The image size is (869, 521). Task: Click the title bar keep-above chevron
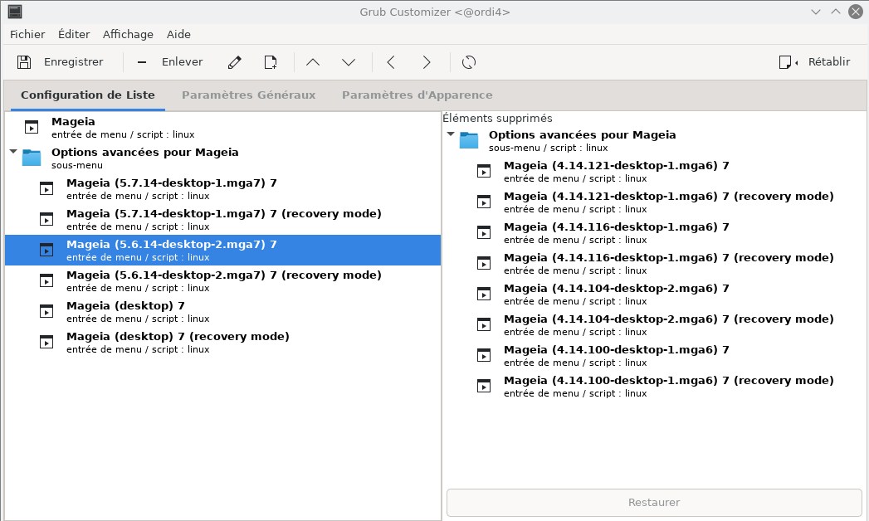tap(836, 12)
